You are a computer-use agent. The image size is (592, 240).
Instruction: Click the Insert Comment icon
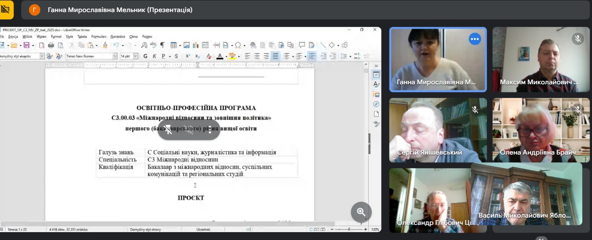(x=302, y=45)
